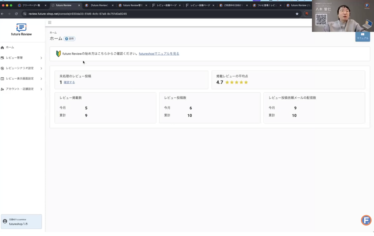The image size is (374, 236).
Task: Expand the アカウント・店舗設定 chevron
Action: tap(41, 89)
